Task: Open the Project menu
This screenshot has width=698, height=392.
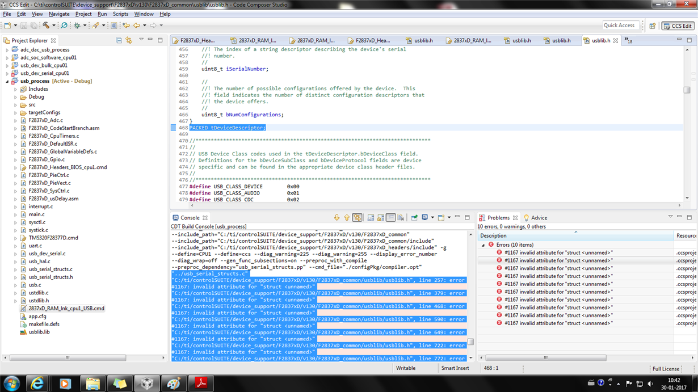Action: (83, 14)
